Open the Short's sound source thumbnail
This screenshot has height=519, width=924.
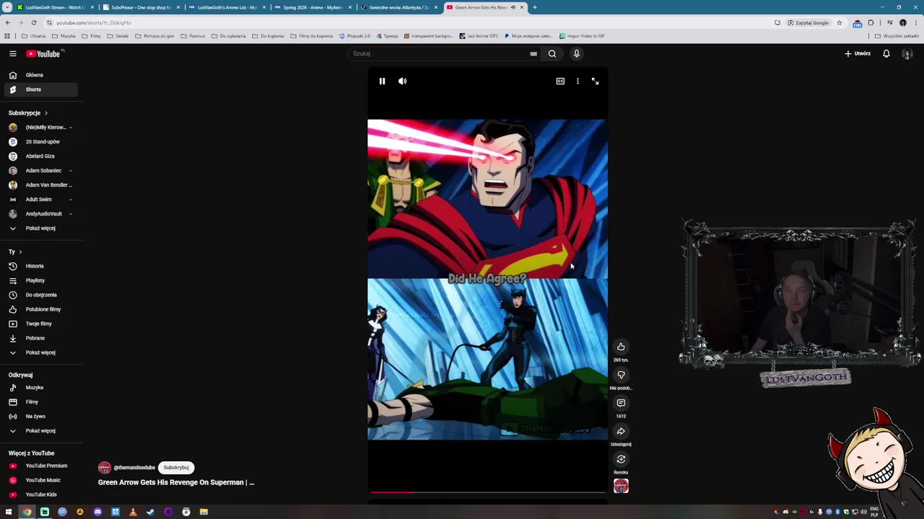point(621,486)
